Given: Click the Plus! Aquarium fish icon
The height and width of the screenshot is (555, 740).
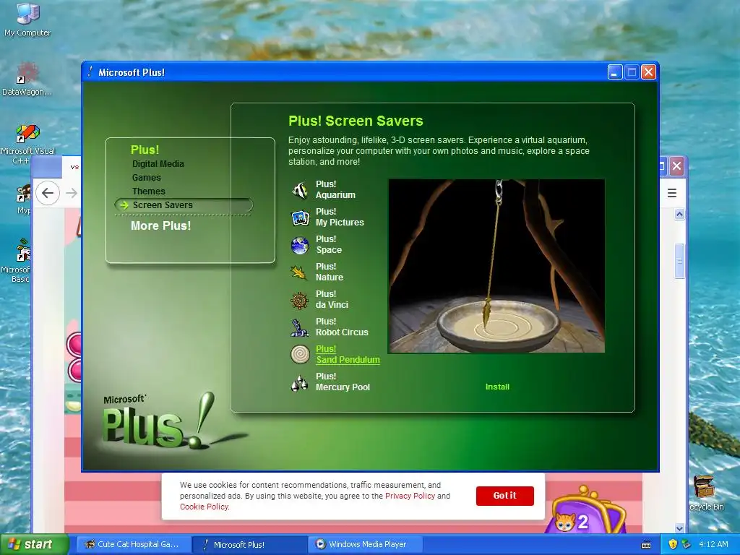Looking at the screenshot, I should [300, 190].
